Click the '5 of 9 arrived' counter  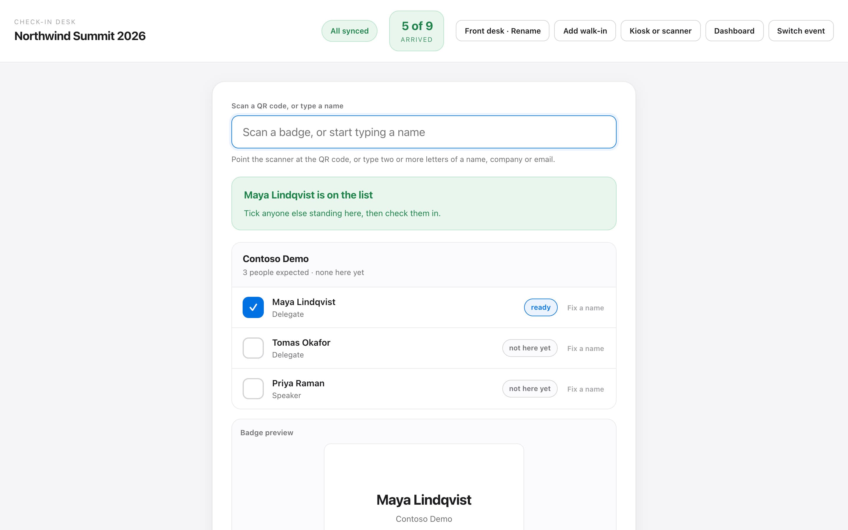[x=417, y=31]
